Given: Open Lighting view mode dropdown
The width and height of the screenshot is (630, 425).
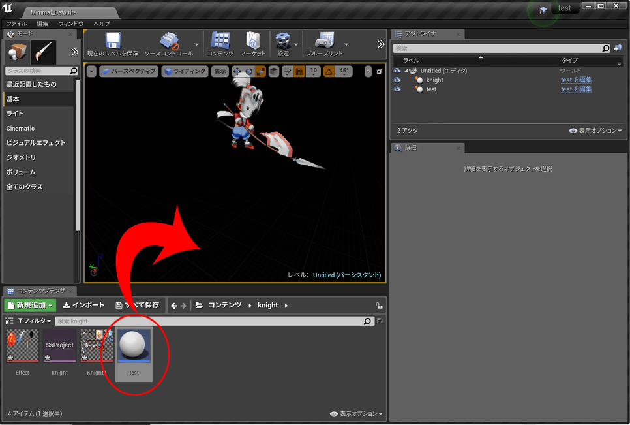Looking at the screenshot, I should [x=185, y=71].
